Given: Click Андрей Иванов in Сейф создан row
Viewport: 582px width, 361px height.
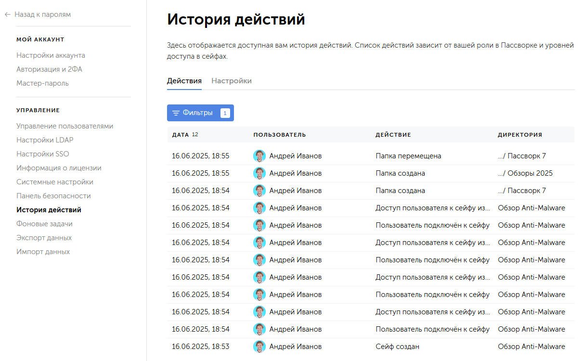Looking at the screenshot, I should click(x=295, y=347).
